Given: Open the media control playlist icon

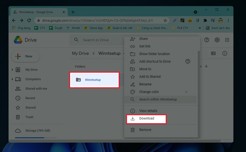Looking at the screenshot, I should [213, 20].
